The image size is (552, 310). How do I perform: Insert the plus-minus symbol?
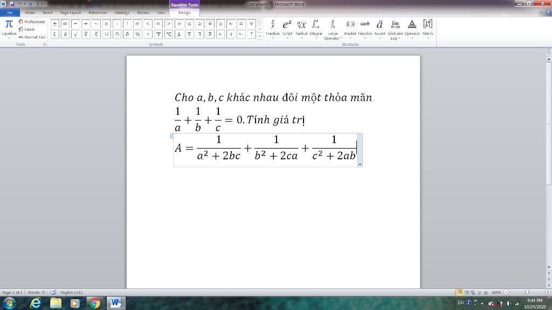55,24
